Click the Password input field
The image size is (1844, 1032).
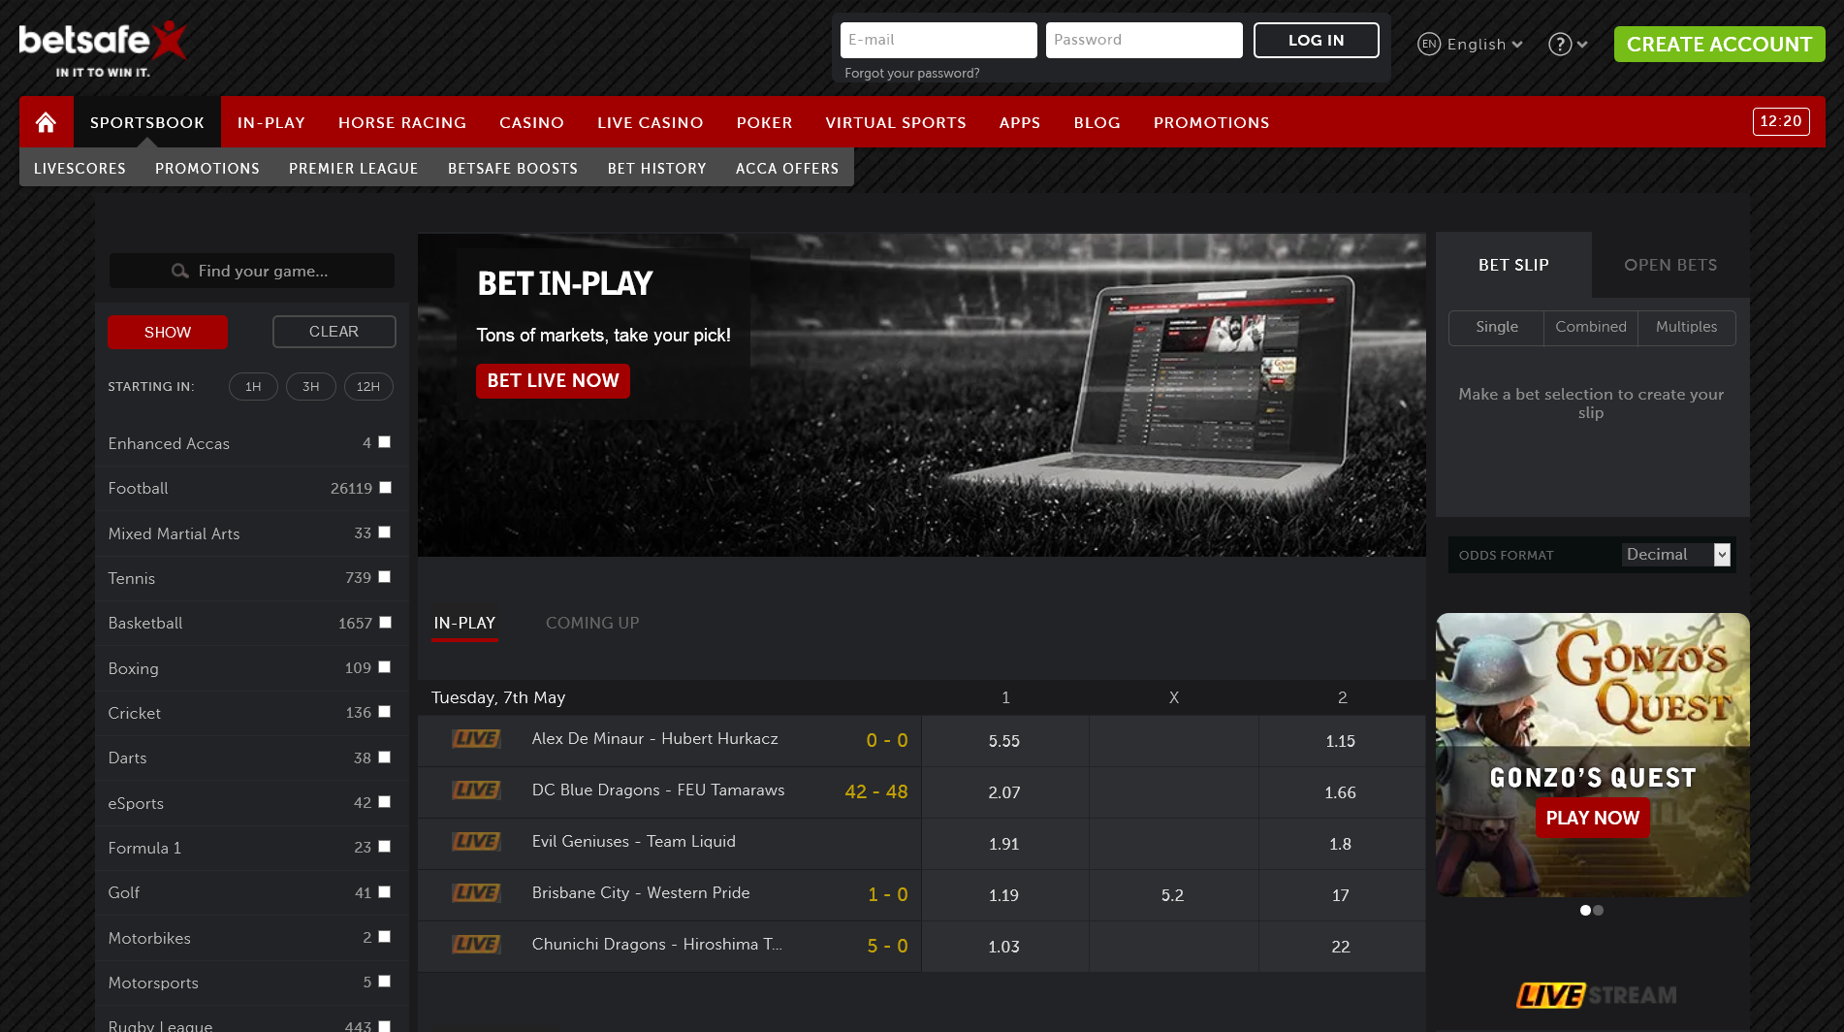coord(1144,40)
